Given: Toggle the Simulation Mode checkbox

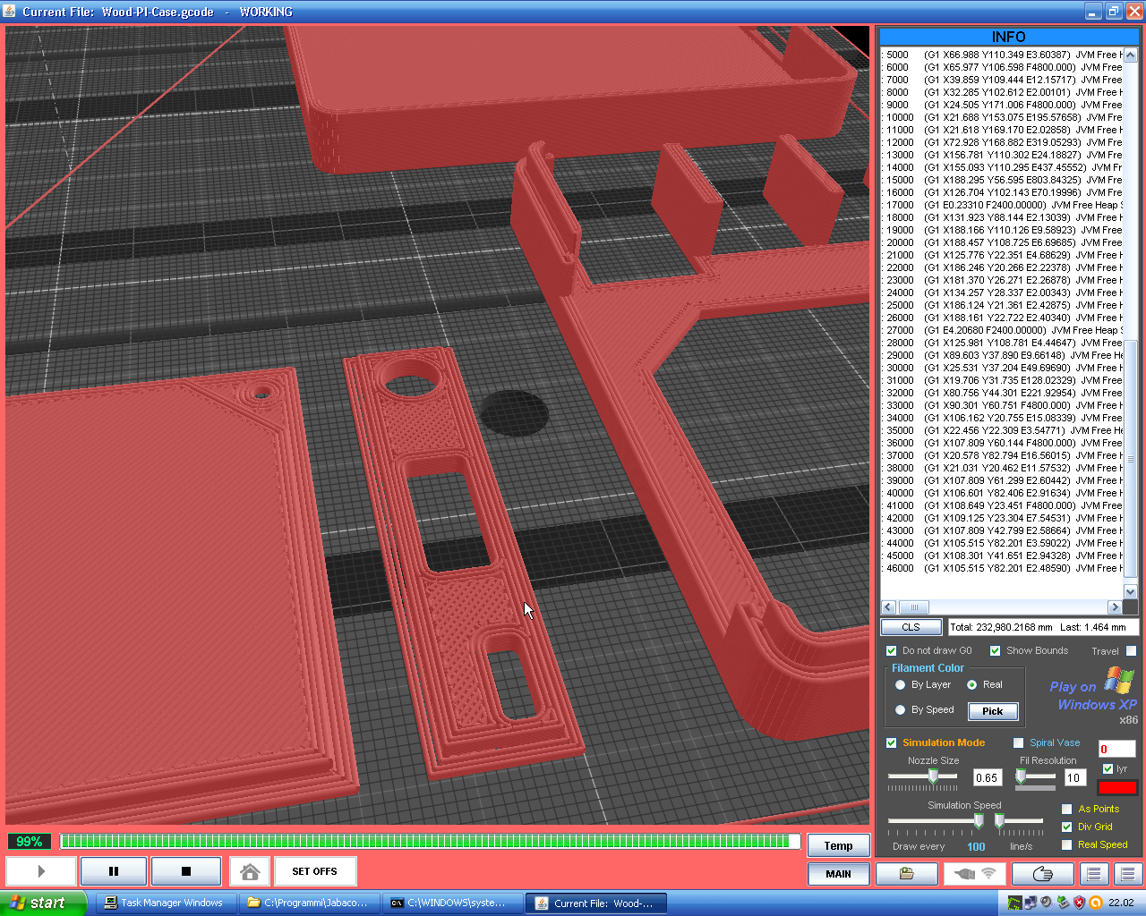Looking at the screenshot, I should pos(891,742).
